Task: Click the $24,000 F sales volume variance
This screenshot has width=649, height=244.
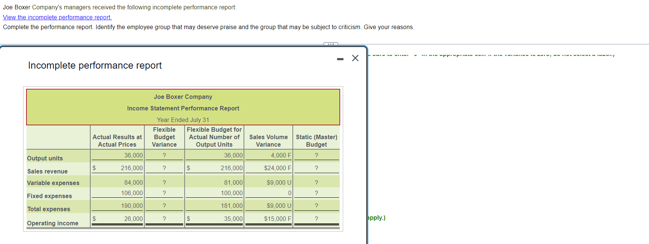Action: tap(278, 168)
